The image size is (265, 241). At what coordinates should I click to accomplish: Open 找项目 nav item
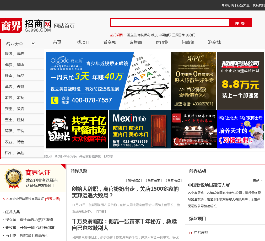[x=83, y=42]
